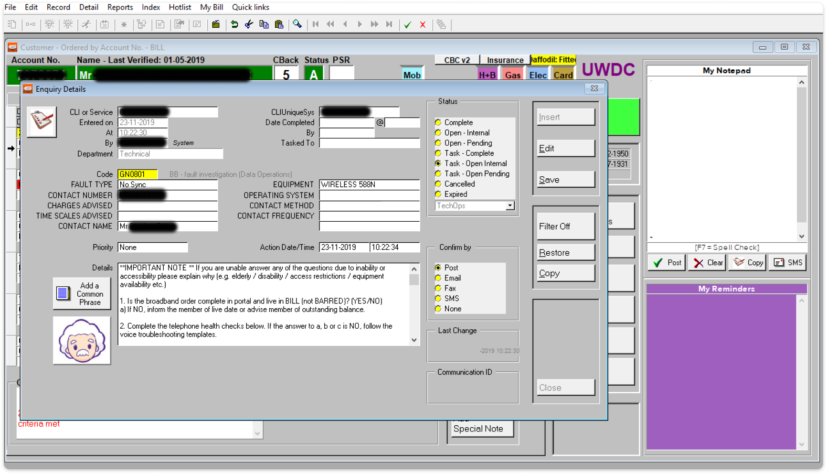
Task: Click the Copy button in Enquiry Details
Action: pyautogui.click(x=566, y=274)
